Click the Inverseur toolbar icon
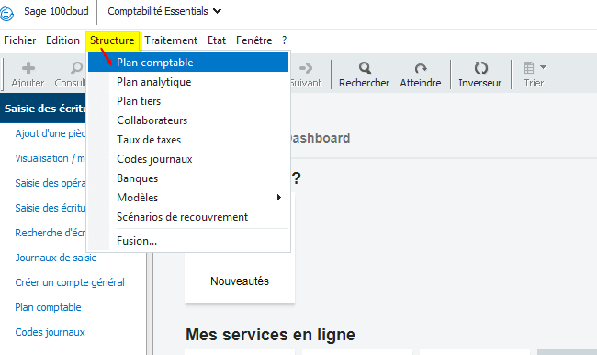 click(x=480, y=68)
